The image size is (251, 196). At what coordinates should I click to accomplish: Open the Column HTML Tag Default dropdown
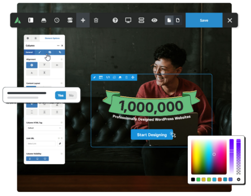(44, 128)
